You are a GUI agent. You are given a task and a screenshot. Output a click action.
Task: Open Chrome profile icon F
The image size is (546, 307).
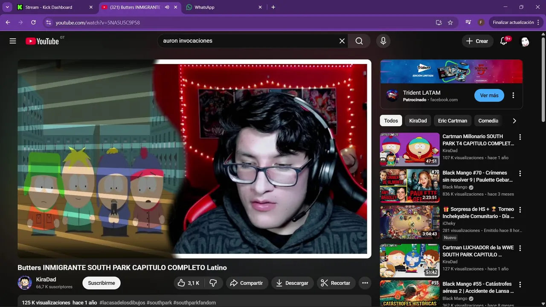pyautogui.click(x=481, y=22)
